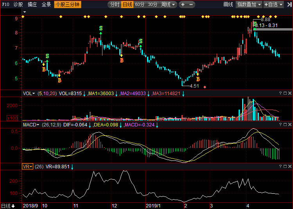This screenshot has height=209, width=293.
Task: Close the VOL volume panel
Action: [290, 93]
